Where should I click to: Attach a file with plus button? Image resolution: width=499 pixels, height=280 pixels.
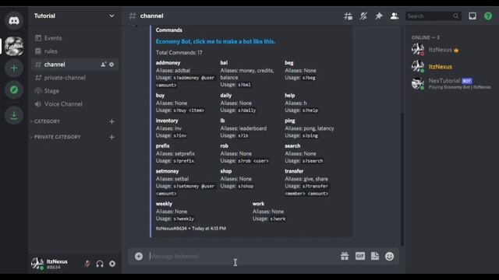(x=139, y=256)
